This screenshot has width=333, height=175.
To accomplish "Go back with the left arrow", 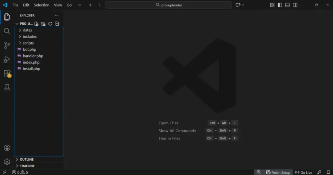I will (91, 5).
